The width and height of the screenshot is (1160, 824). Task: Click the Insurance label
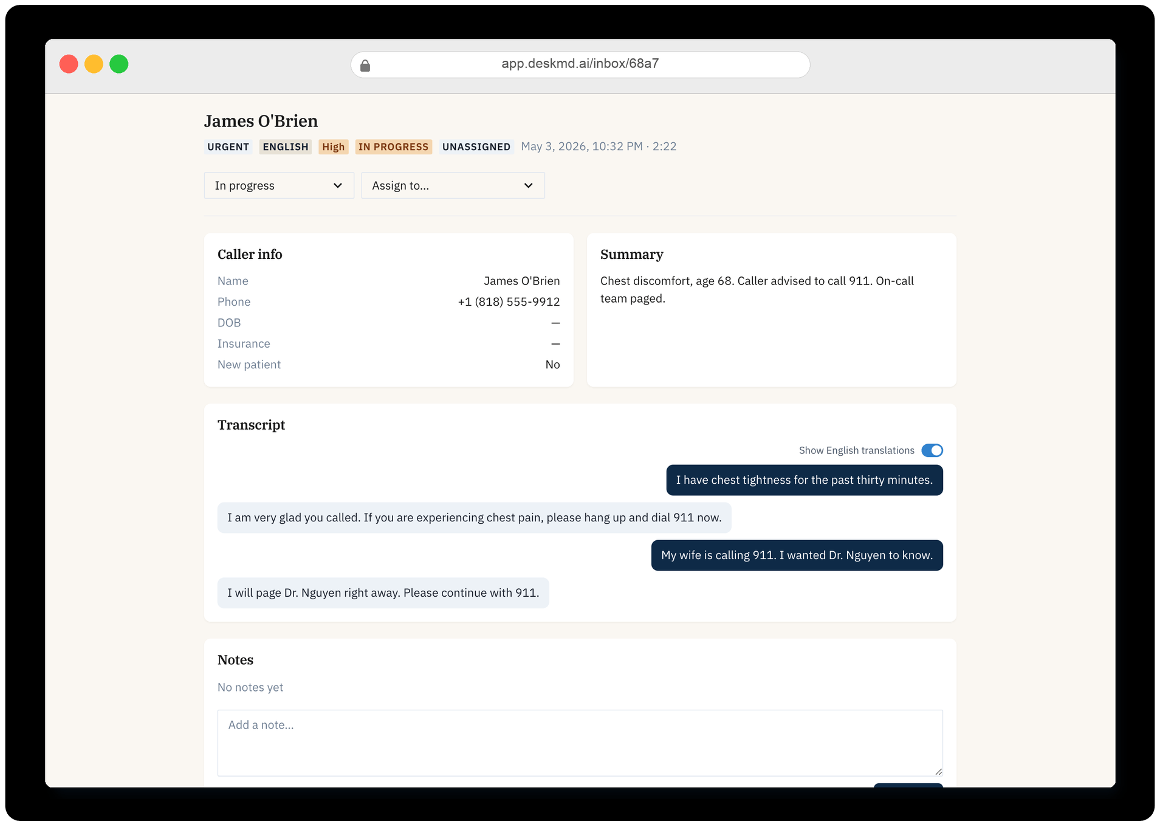[244, 344]
